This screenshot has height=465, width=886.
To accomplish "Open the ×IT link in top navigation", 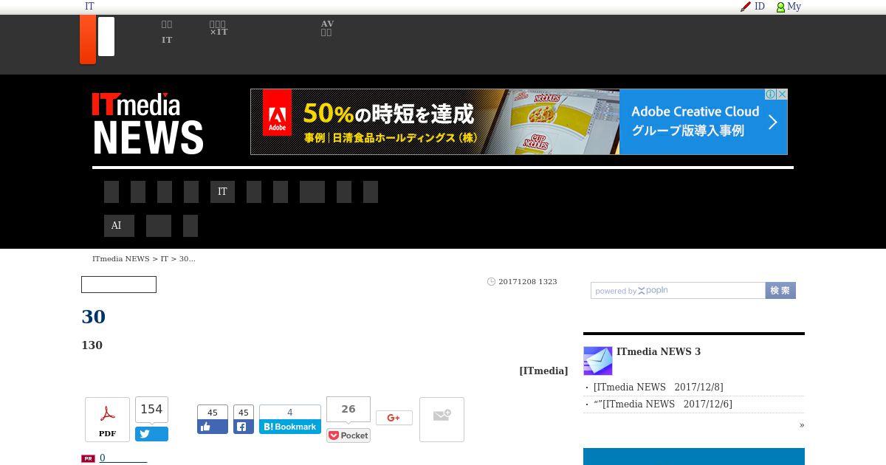I will (219, 28).
